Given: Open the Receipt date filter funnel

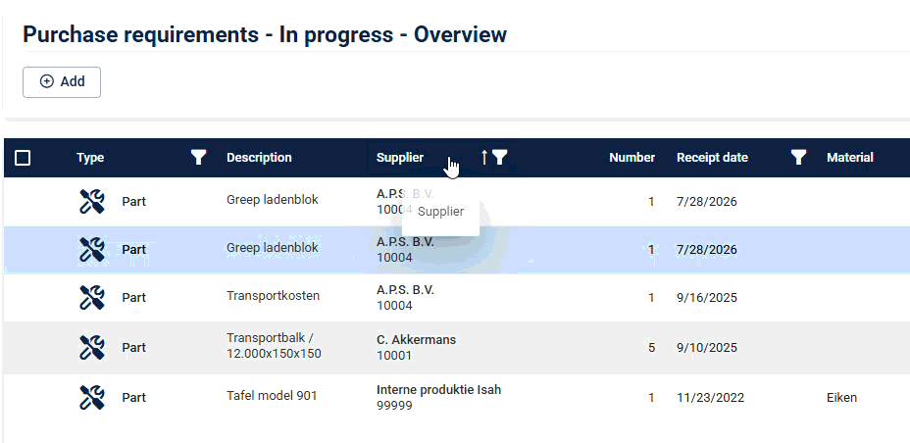Looking at the screenshot, I should point(799,158).
